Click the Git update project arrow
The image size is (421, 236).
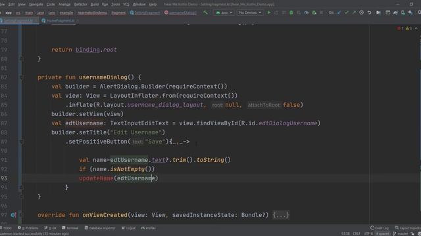coord(339,12)
